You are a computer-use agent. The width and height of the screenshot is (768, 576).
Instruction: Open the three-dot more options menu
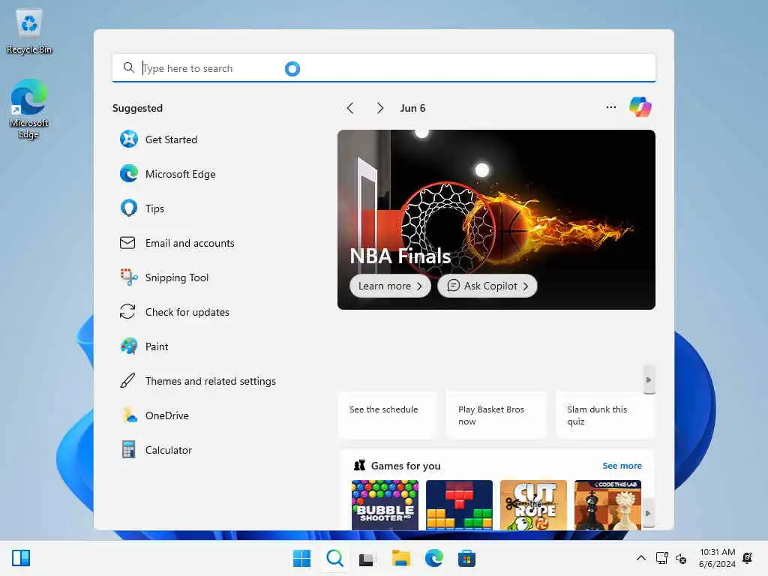(610, 107)
